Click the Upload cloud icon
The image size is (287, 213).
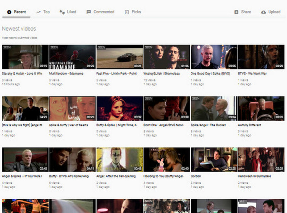point(263,12)
